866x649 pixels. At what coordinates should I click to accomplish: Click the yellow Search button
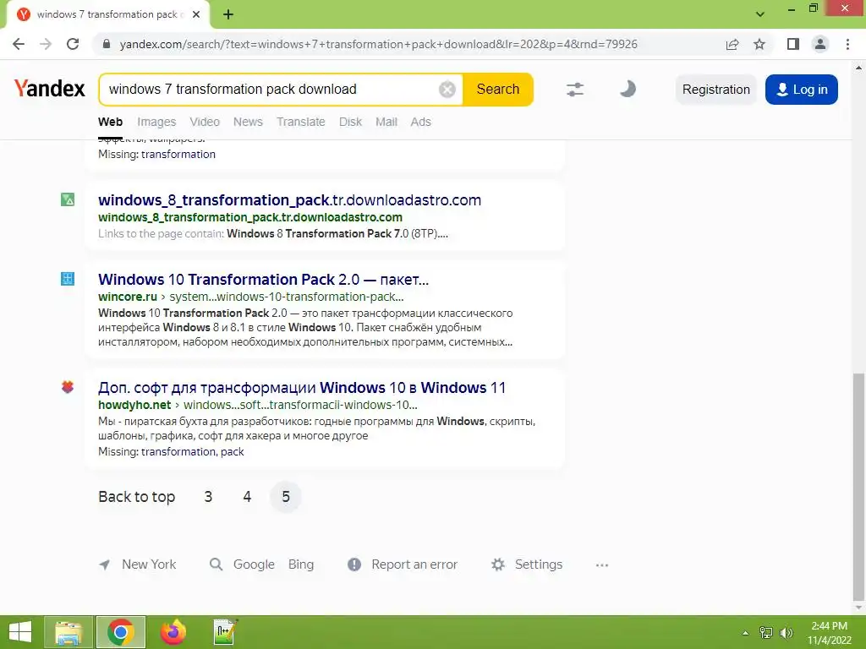[497, 89]
